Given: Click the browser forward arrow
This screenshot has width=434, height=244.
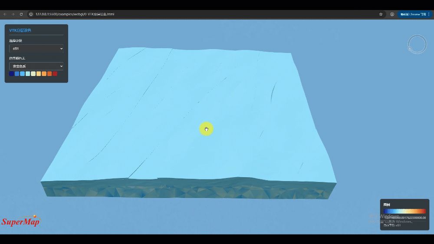Looking at the screenshot, I should [13, 14].
